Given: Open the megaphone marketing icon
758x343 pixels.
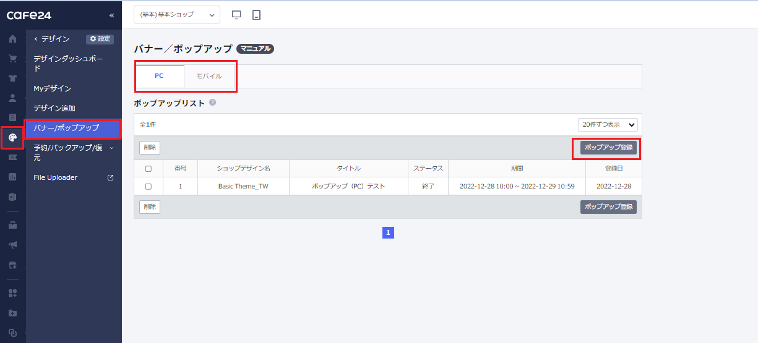Looking at the screenshot, I should click(x=12, y=245).
